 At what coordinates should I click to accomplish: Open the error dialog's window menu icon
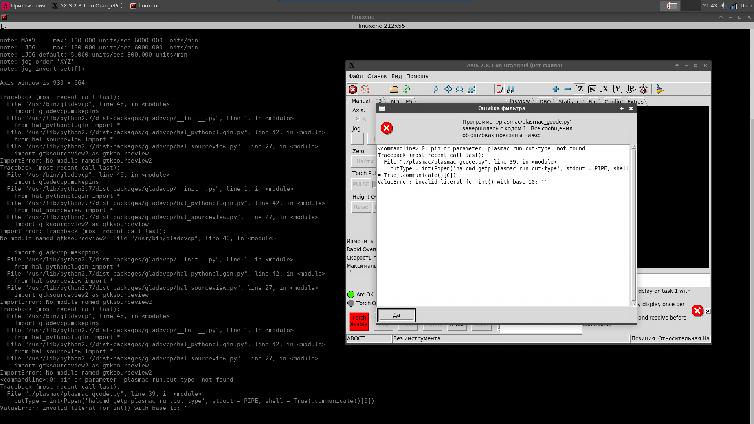(x=382, y=108)
